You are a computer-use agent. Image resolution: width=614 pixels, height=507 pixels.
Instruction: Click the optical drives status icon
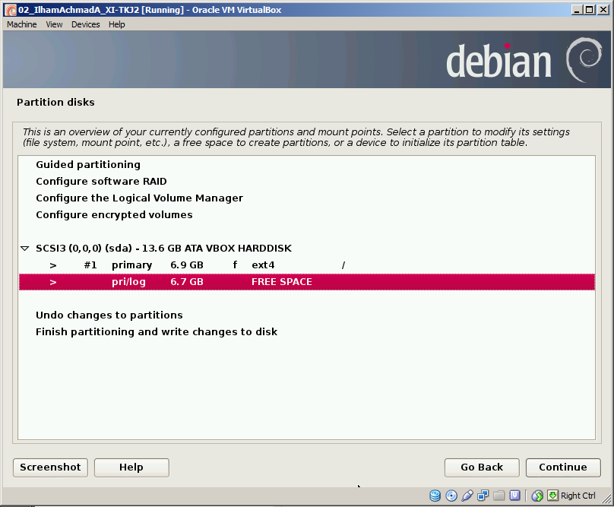(x=450, y=495)
